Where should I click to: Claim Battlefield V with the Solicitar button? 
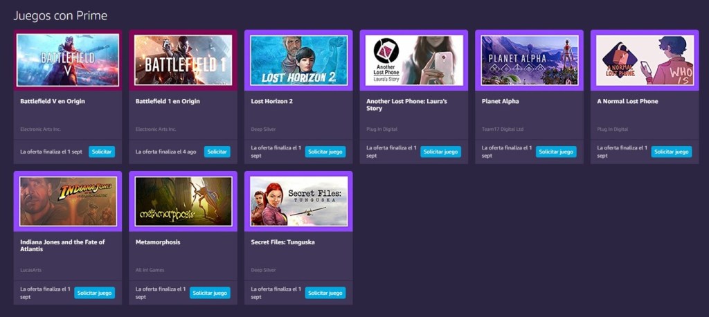pyautogui.click(x=102, y=152)
